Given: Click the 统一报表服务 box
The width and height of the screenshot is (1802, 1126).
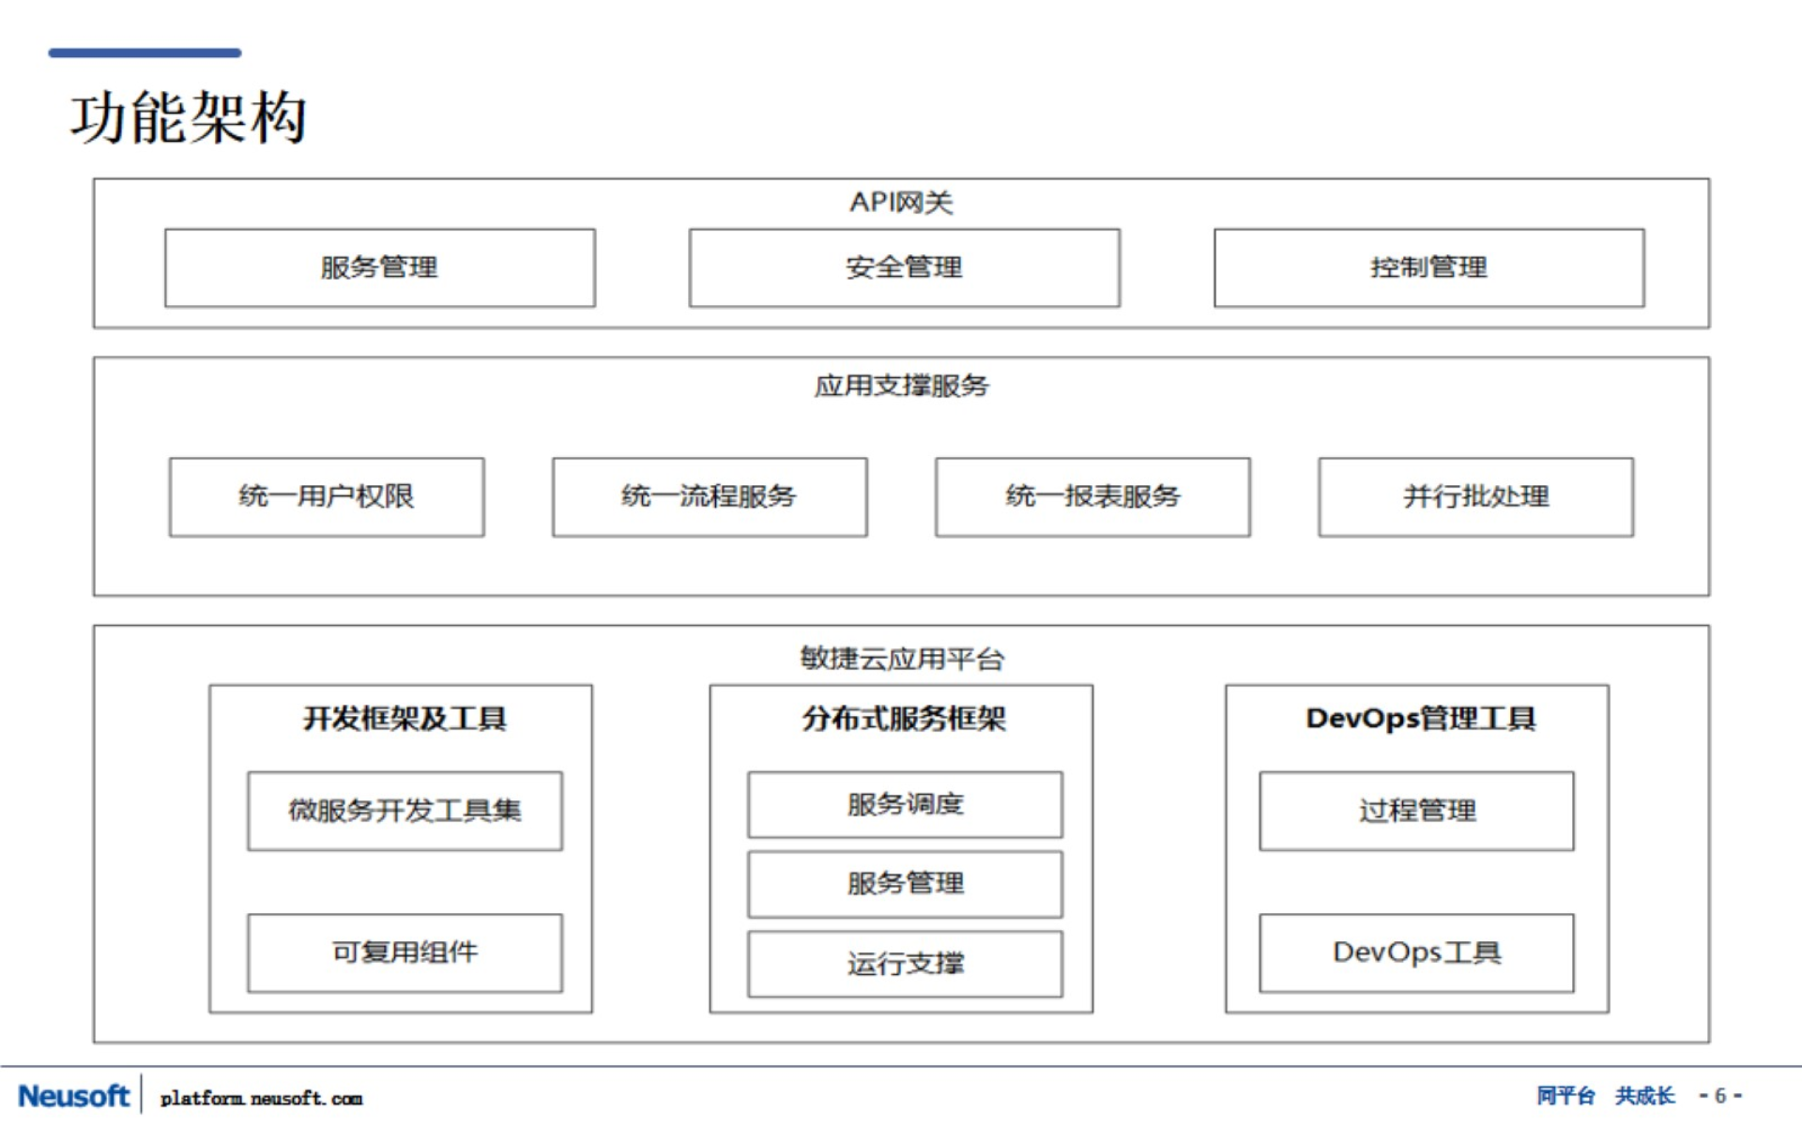Looking at the screenshot, I should (1092, 498).
